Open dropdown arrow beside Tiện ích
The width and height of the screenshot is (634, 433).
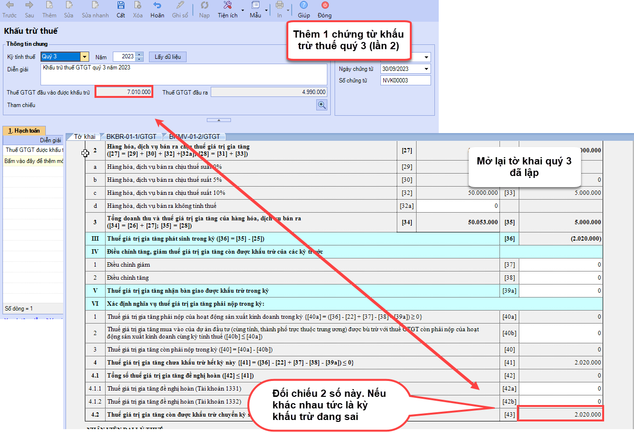coord(243,10)
